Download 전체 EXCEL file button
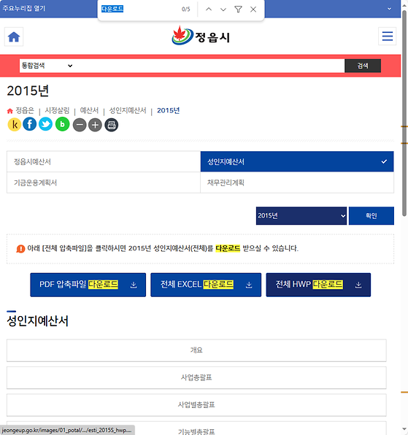This screenshot has height=435, width=408. click(206, 285)
